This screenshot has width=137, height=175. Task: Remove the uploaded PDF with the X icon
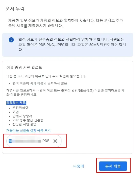pyautogui.click(x=55, y=141)
